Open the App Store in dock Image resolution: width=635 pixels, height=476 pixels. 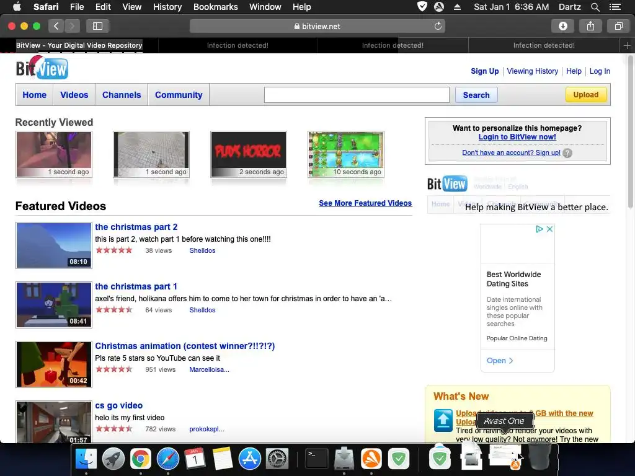[x=249, y=459]
